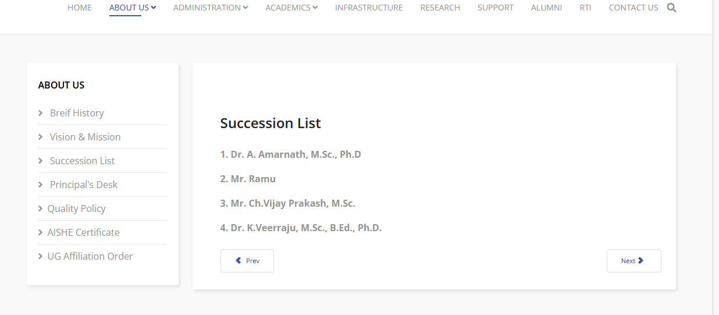Click chevron icon beside Succession List
This screenshot has height=315, width=719.
41,161
